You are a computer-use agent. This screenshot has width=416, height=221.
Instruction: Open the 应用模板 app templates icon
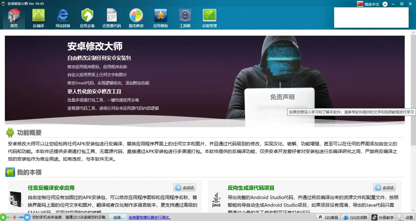tap(161, 18)
